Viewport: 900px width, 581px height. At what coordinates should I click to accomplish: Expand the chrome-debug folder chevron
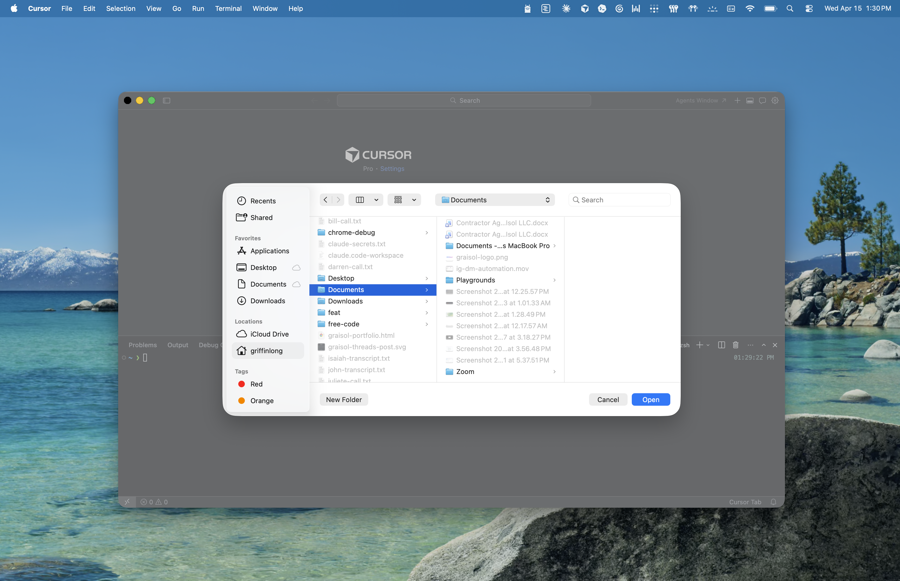426,233
